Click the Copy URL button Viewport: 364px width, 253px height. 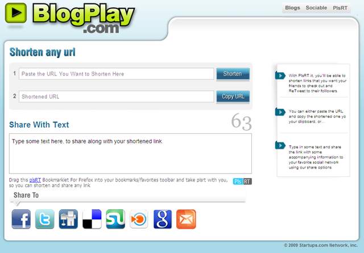click(x=233, y=96)
